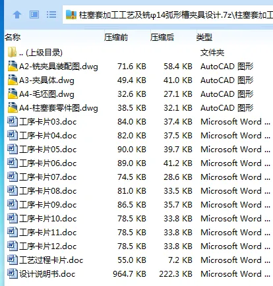This screenshot has width=273, height=286.
Task: Click the 27.1 KB compressed size
Action: pos(178,94)
